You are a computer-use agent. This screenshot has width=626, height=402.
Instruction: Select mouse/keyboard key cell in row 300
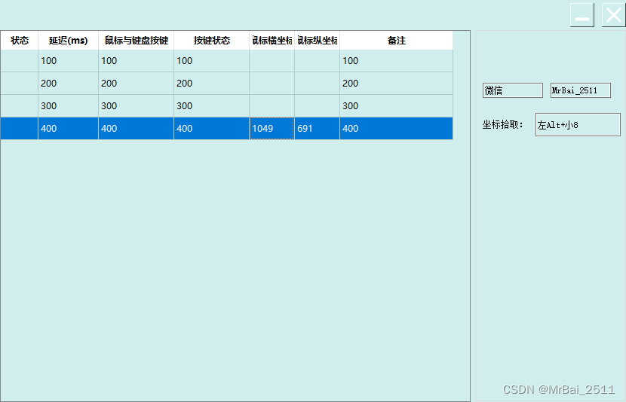[137, 106]
